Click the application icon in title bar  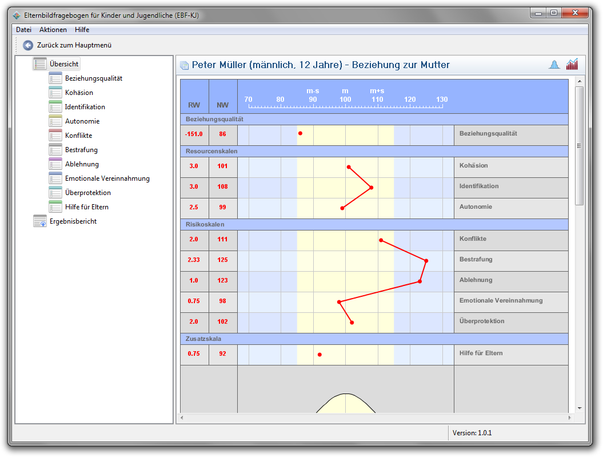pyautogui.click(x=17, y=15)
